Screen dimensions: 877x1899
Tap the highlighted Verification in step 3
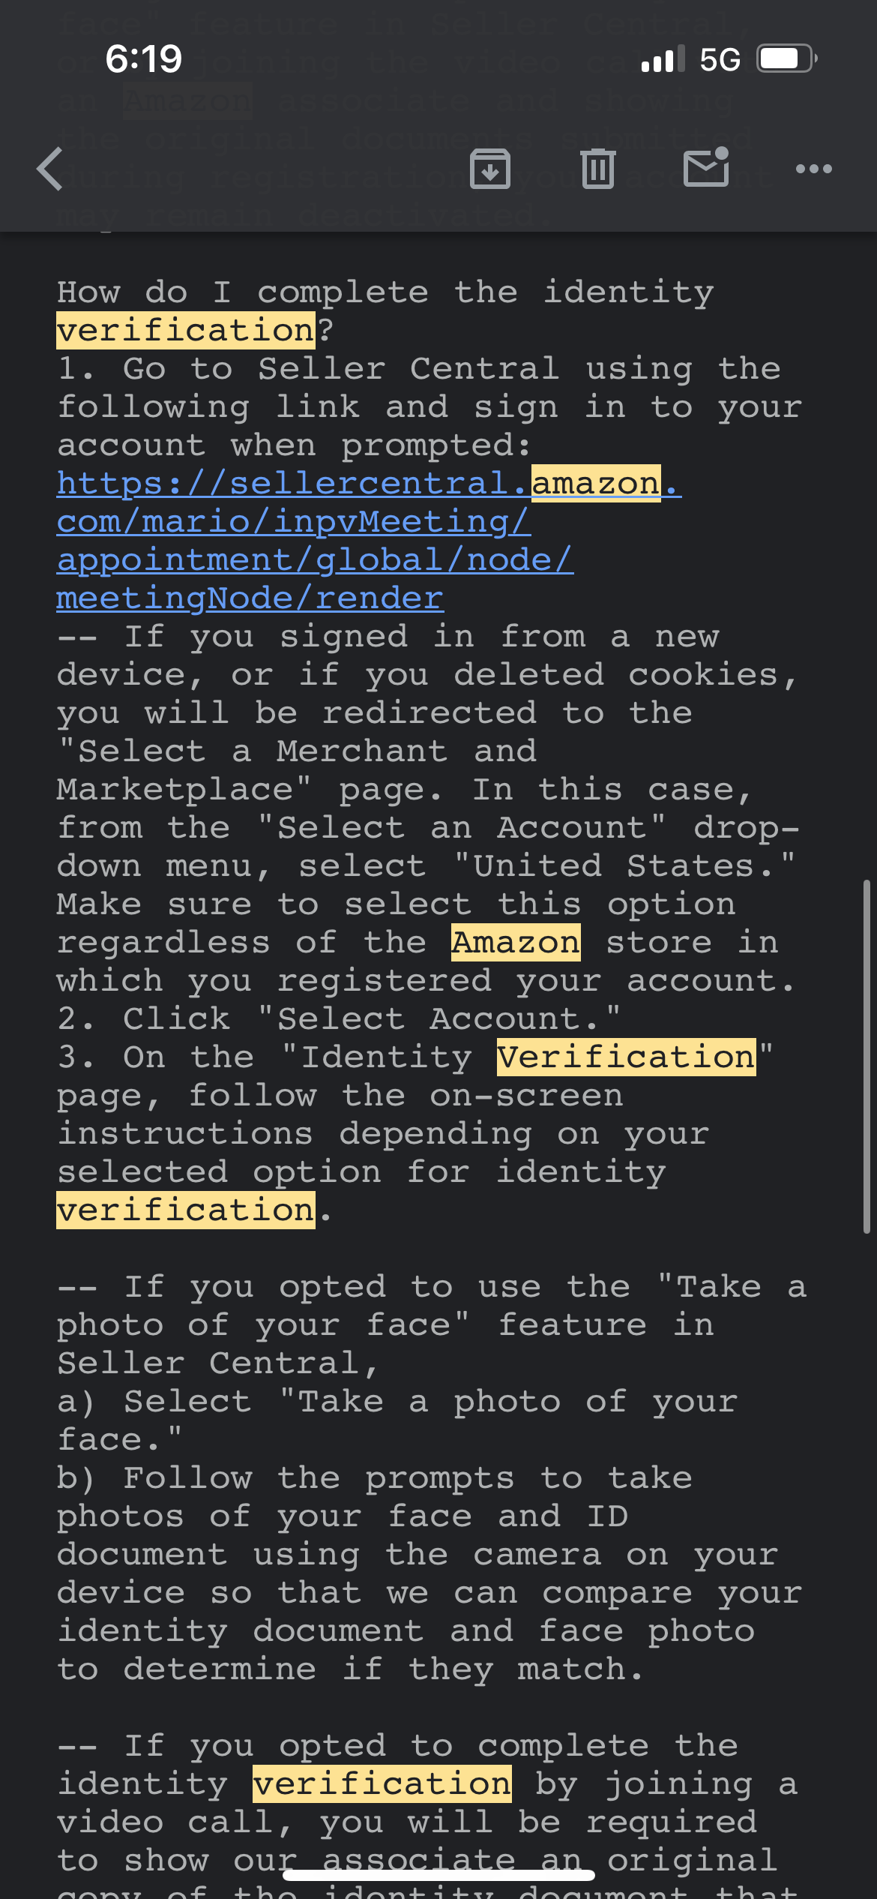(x=627, y=1057)
